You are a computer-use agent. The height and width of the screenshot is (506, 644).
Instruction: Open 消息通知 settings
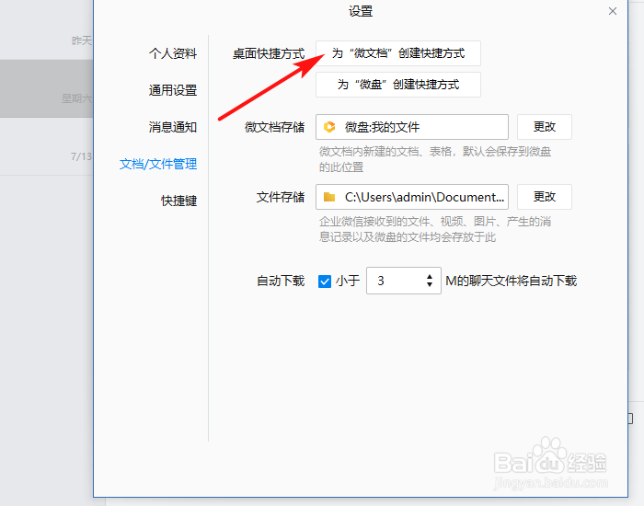(x=173, y=127)
